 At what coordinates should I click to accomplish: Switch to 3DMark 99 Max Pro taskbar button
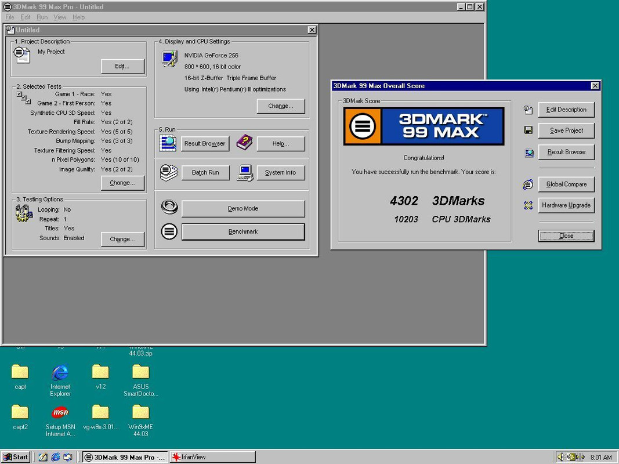click(x=125, y=457)
